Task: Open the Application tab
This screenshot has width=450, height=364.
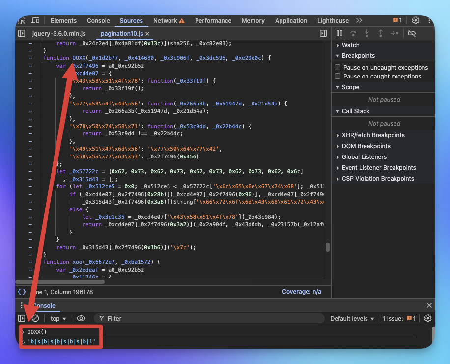Action: click(x=291, y=20)
